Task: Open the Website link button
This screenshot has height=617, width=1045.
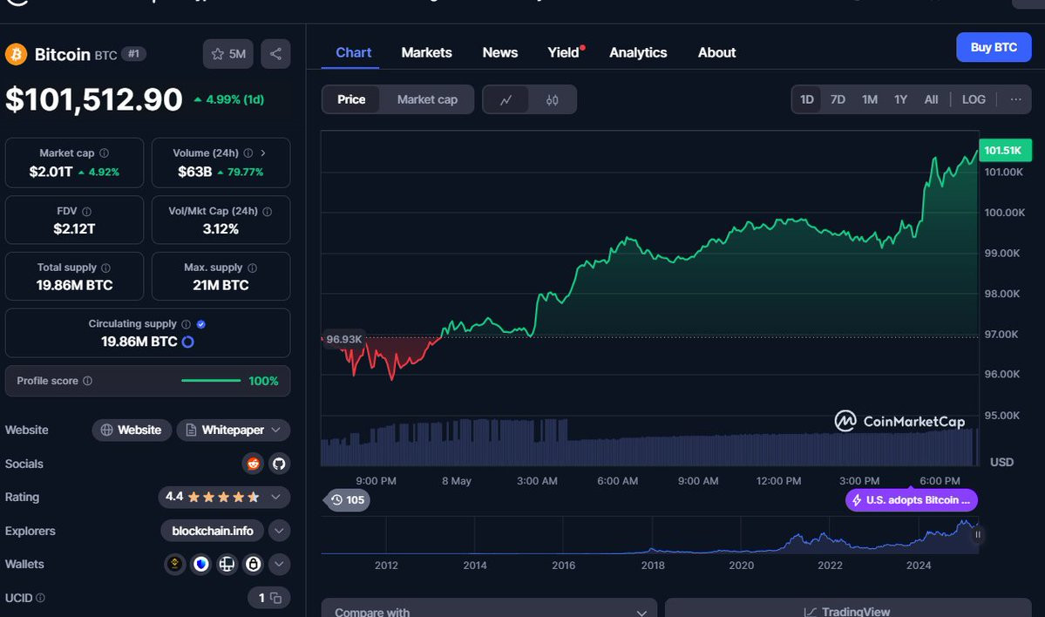Action: (132, 430)
